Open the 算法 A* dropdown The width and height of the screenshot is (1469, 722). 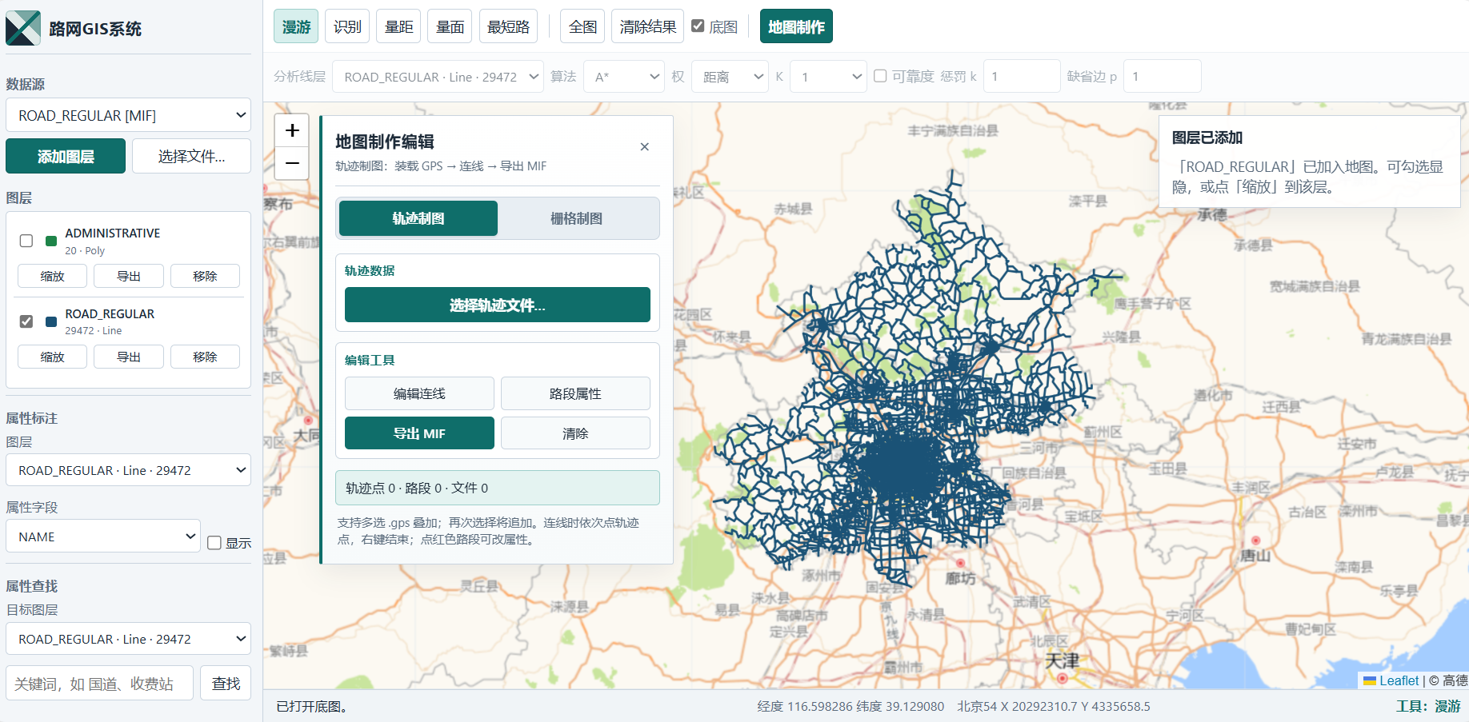[624, 77]
